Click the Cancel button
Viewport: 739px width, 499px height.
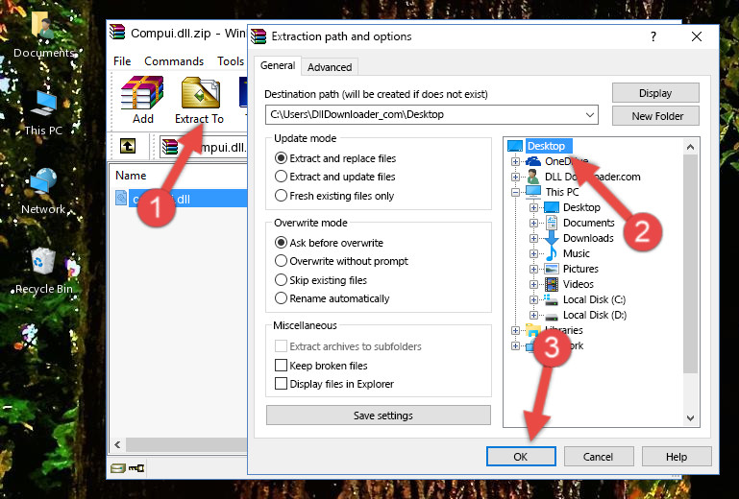tap(598, 457)
